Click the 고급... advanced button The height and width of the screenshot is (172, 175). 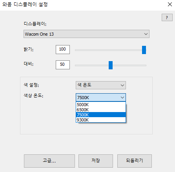click(49, 161)
